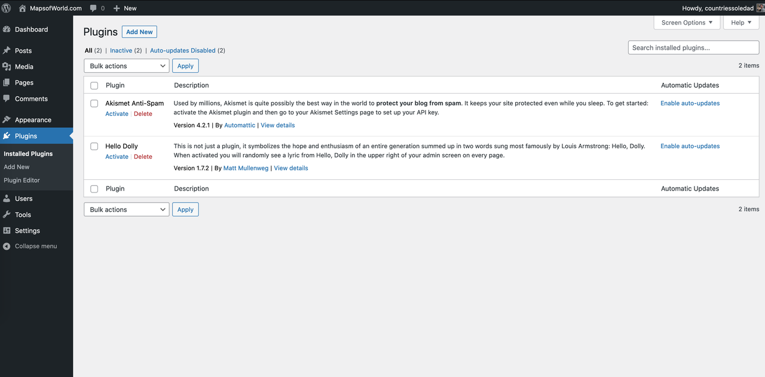
Task: Open the bottom Bulk actions dropdown
Action: (x=127, y=209)
